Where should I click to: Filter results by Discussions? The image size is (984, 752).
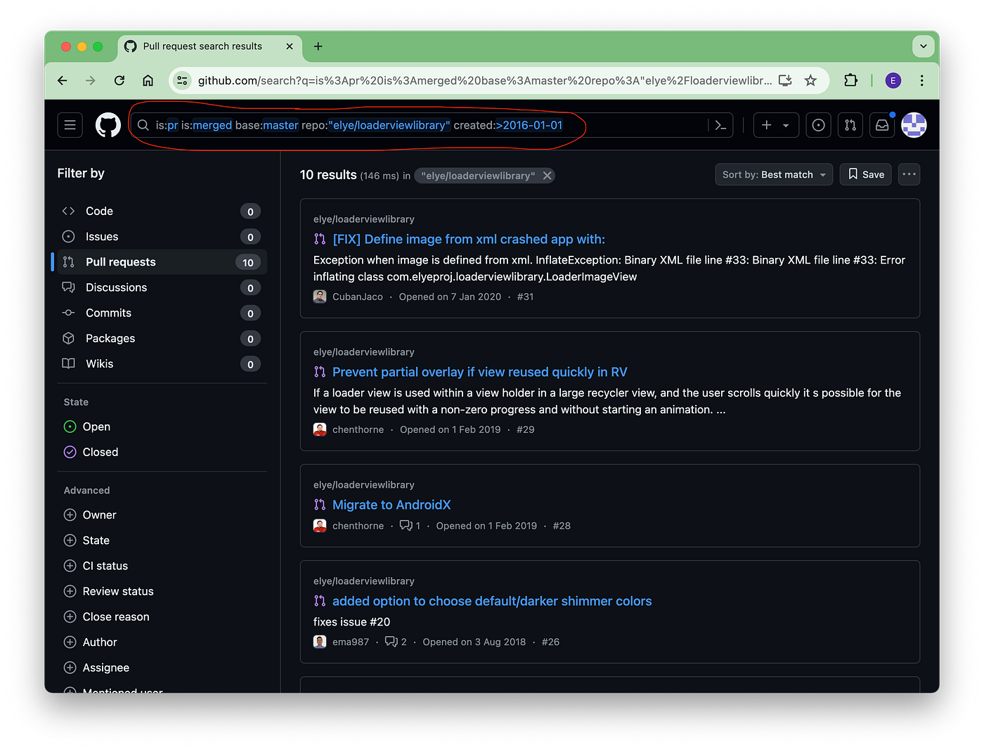tap(161, 287)
